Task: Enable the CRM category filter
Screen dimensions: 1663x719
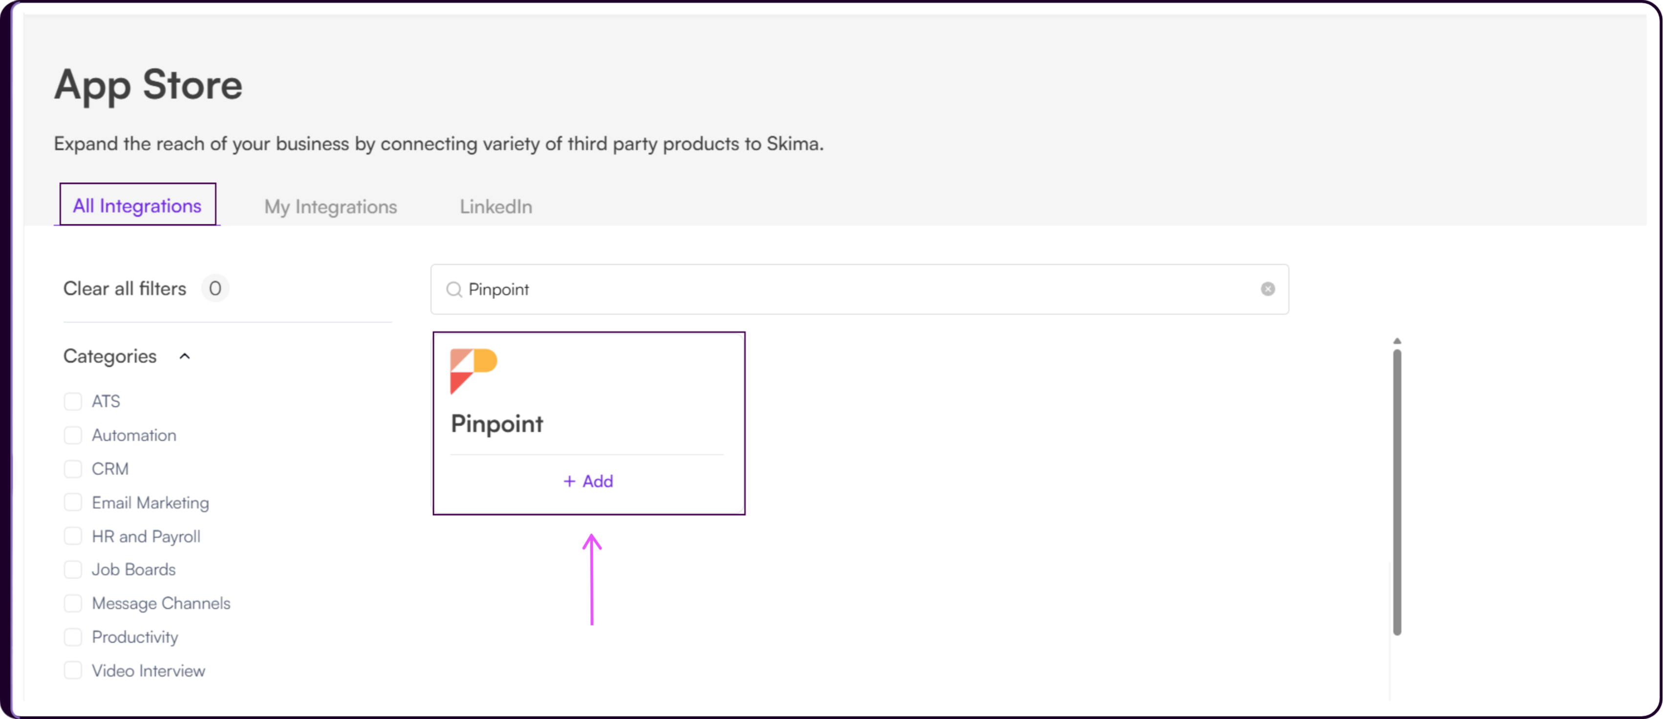Action: click(x=73, y=469)
